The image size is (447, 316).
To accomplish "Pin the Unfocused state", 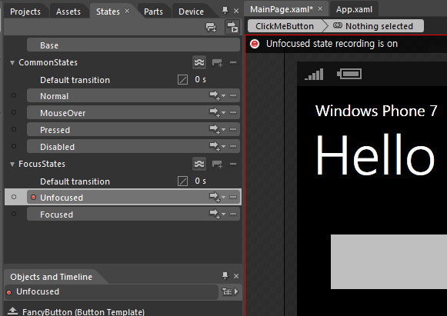I will 14,197.
